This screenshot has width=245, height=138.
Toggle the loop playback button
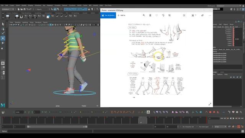(229, 127)
